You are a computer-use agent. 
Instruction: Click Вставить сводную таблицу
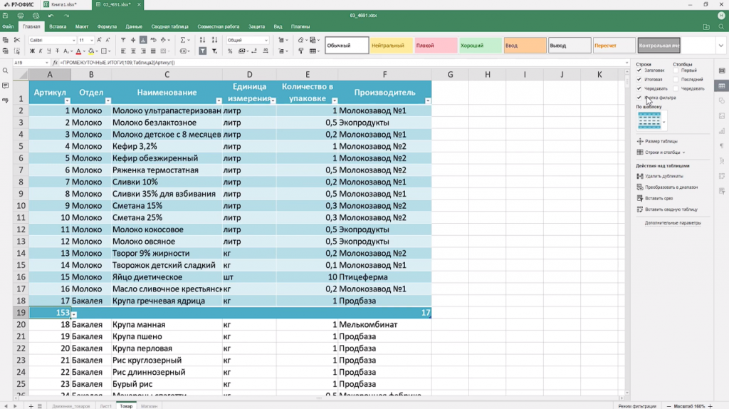pyautogui.click(x=666, y=209)
